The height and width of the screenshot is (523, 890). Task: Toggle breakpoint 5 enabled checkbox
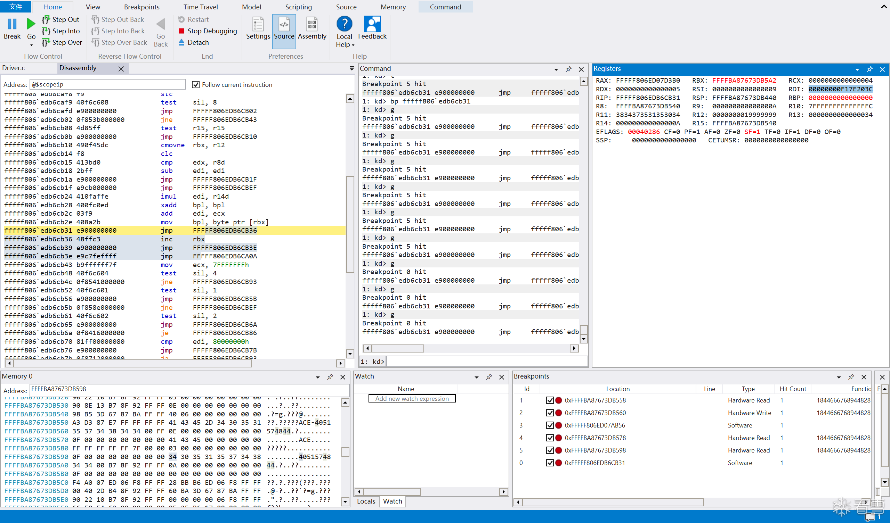click(550, 450)
